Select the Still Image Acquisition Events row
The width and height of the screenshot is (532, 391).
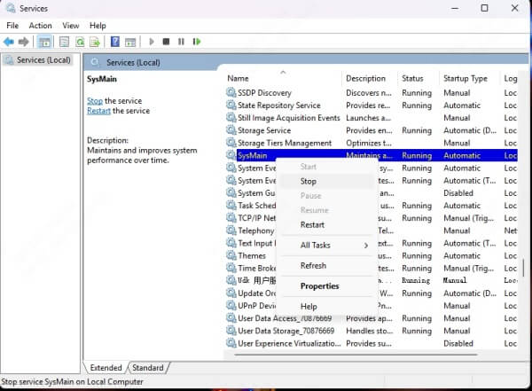372,118
